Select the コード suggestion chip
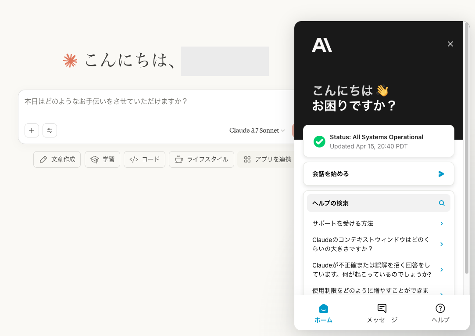 tap(144, 159)
